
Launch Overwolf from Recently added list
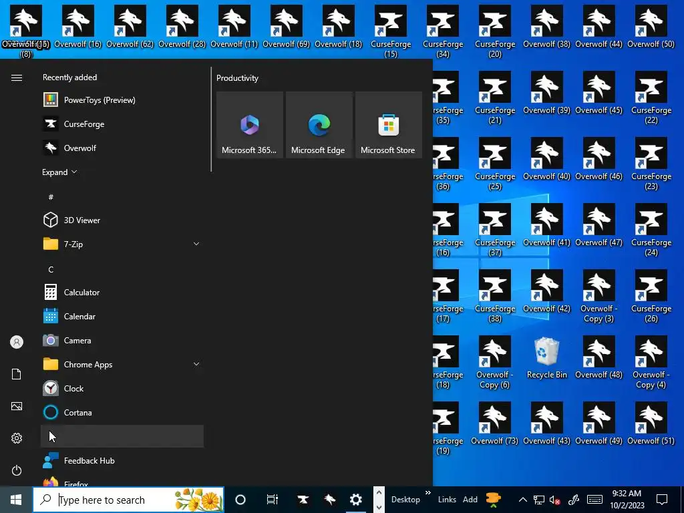click(x=122, y=148)
